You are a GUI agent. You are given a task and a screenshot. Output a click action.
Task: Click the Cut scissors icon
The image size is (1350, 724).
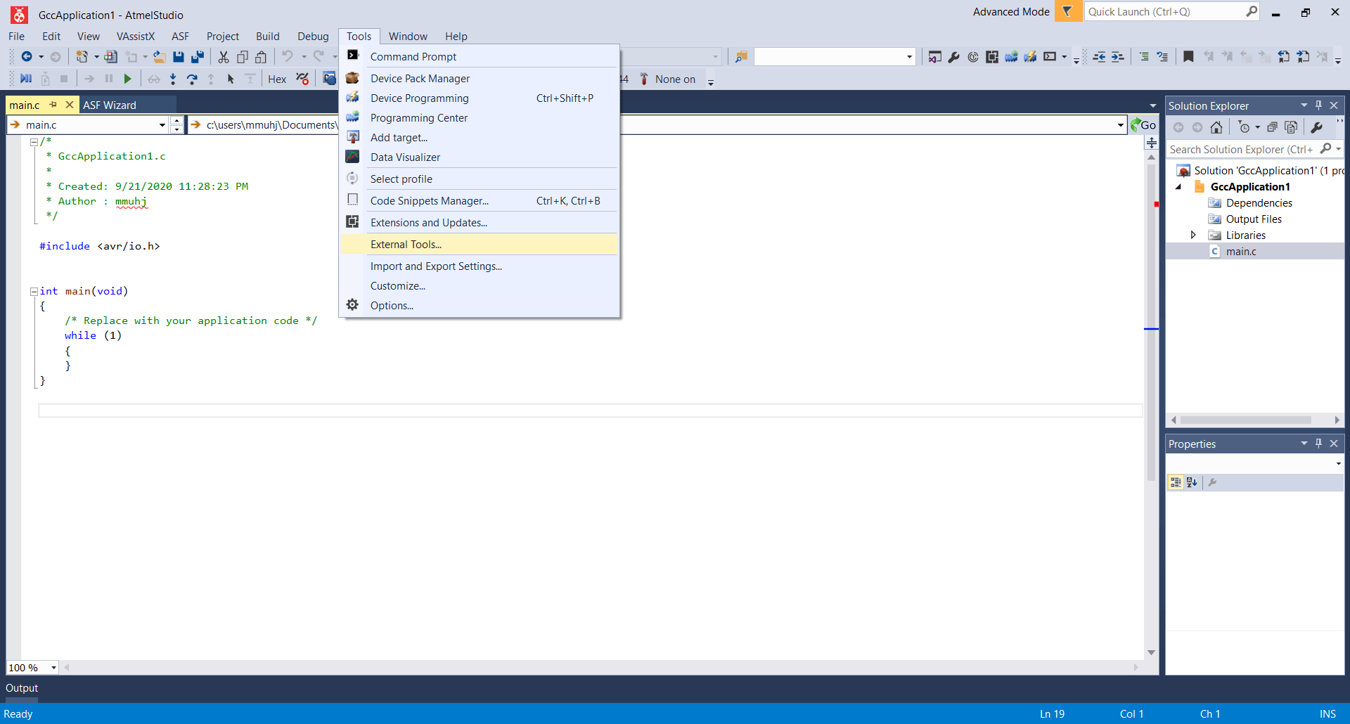tap(224, 57)
